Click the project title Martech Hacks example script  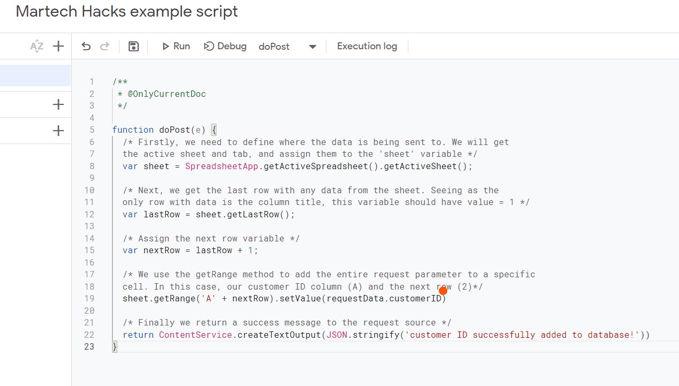127,11
